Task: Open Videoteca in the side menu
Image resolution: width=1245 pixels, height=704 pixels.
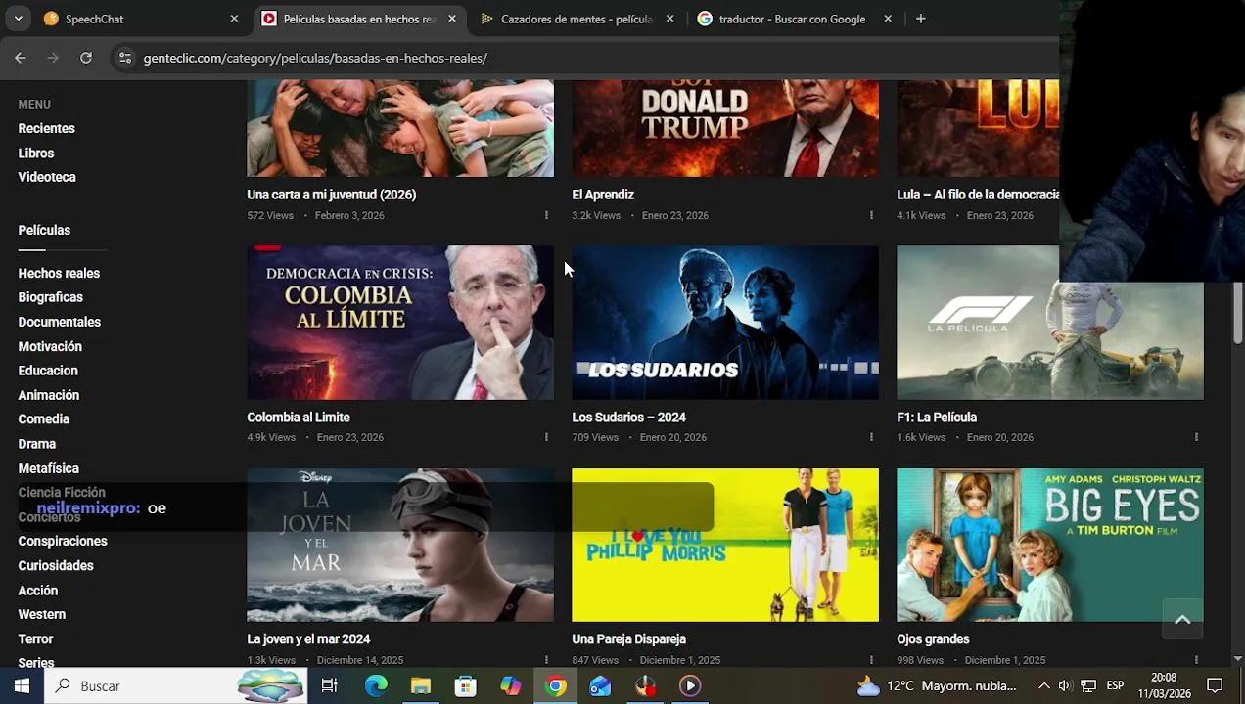Action: coord(47,177)
